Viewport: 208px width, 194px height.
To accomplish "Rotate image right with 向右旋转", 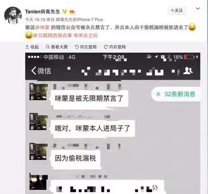I will (115, 47).
